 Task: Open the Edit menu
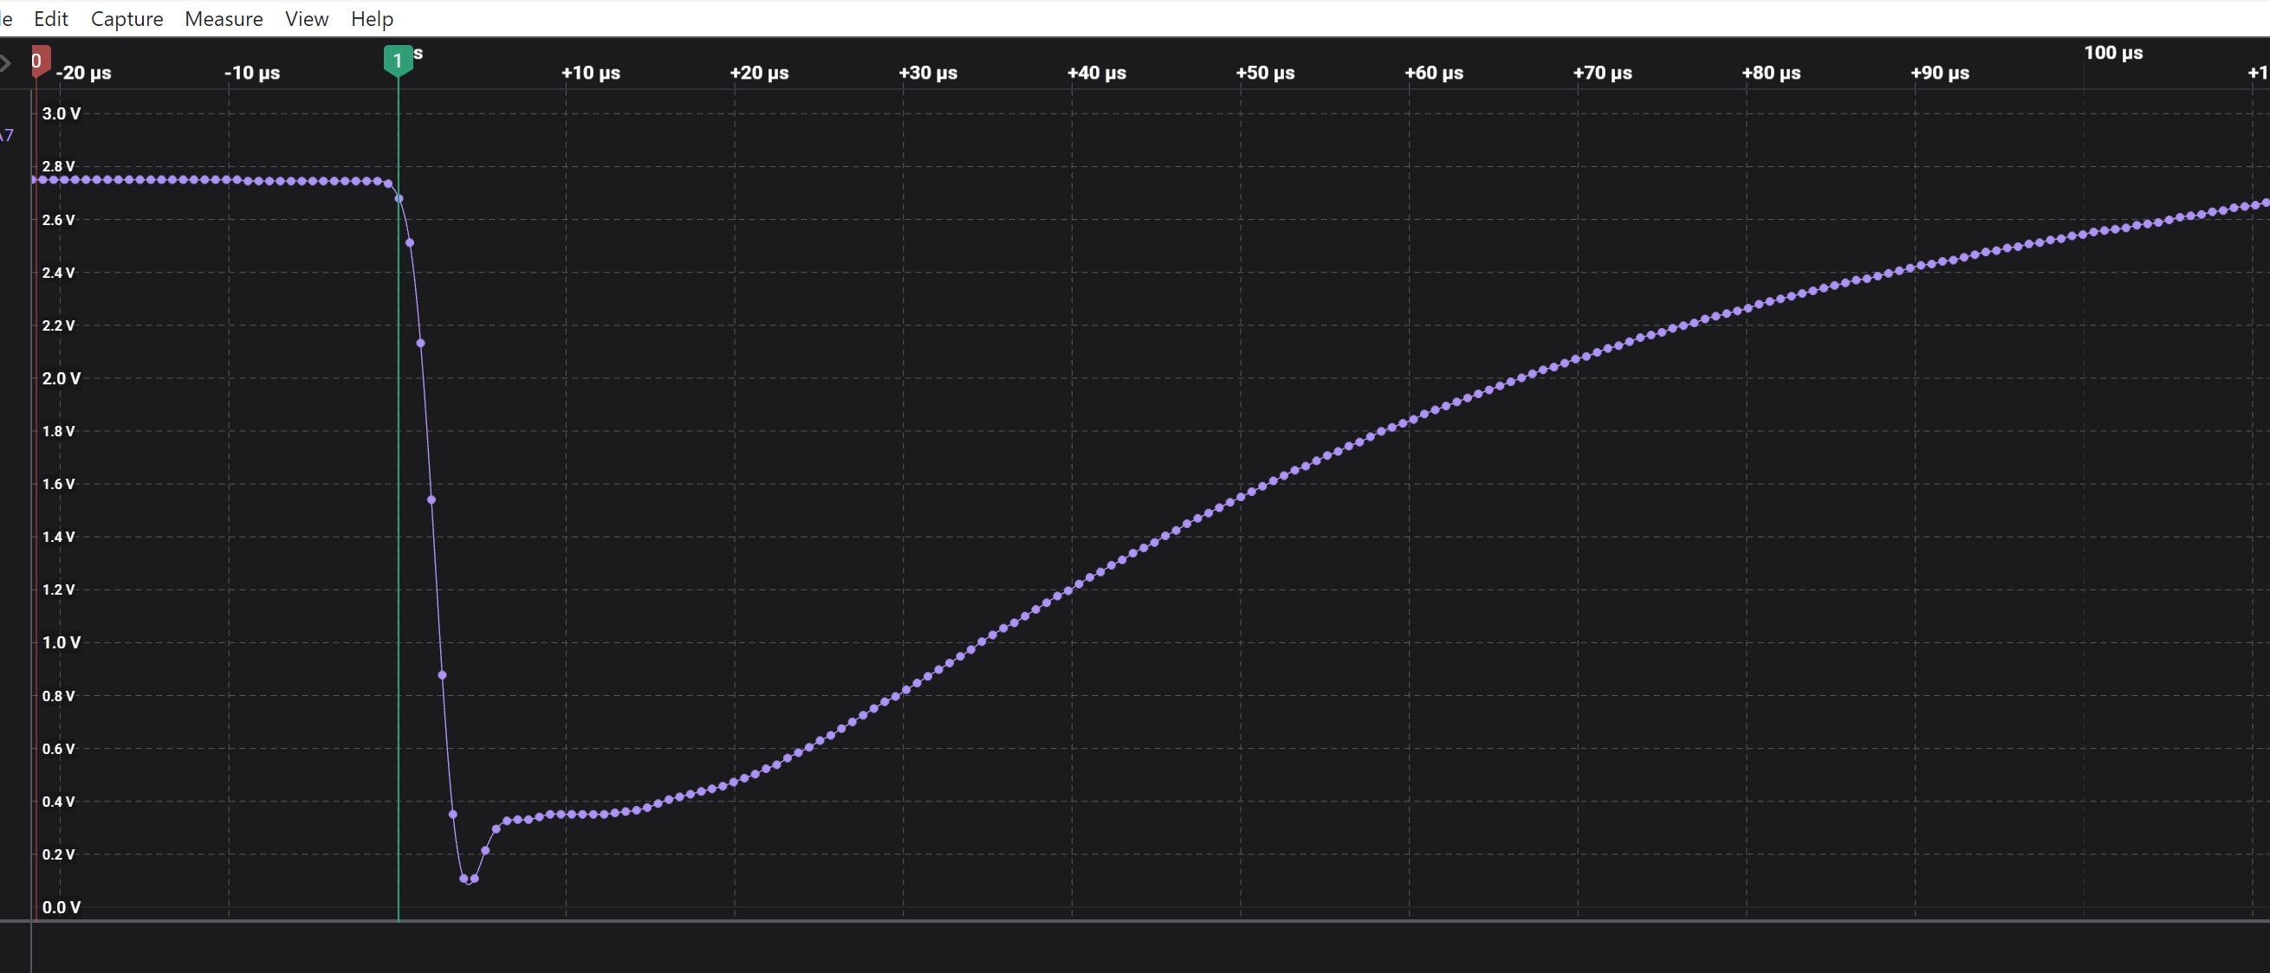click(x=50, y=18)
